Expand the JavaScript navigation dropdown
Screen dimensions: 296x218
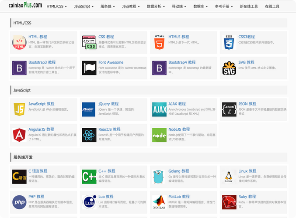[84, 7]
